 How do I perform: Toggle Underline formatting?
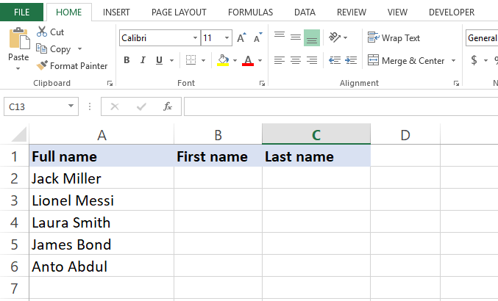[x=159, y=60]
